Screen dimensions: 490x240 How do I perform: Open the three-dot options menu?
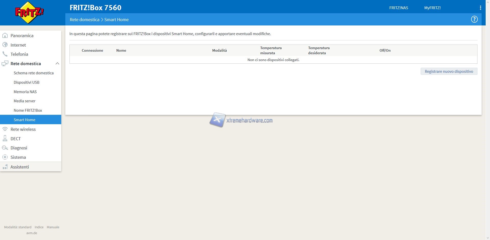click(480, 8)
